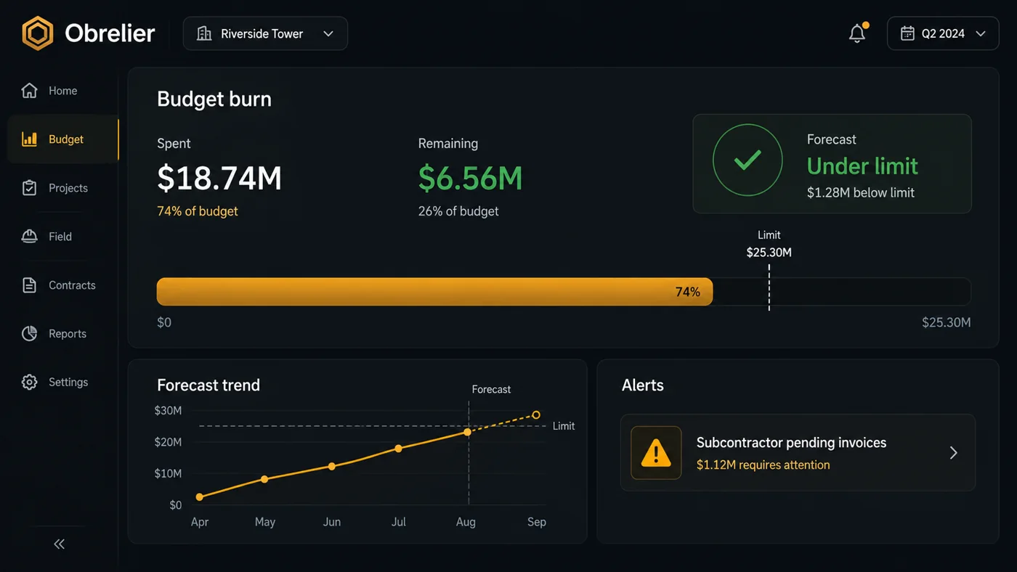Click the Under limit forecast card
The image size is (1017, 572).
pos(832,163)
